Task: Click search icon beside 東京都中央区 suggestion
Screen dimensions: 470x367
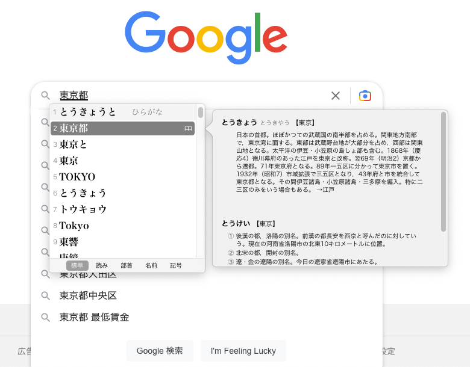Action: pos(46,296)
